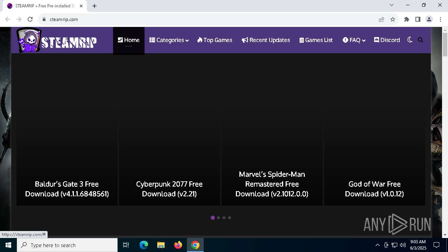The height and width of the screenshot is (252, 448).
Task: Reload the steamrip.com page
Action: click(30, 19)
